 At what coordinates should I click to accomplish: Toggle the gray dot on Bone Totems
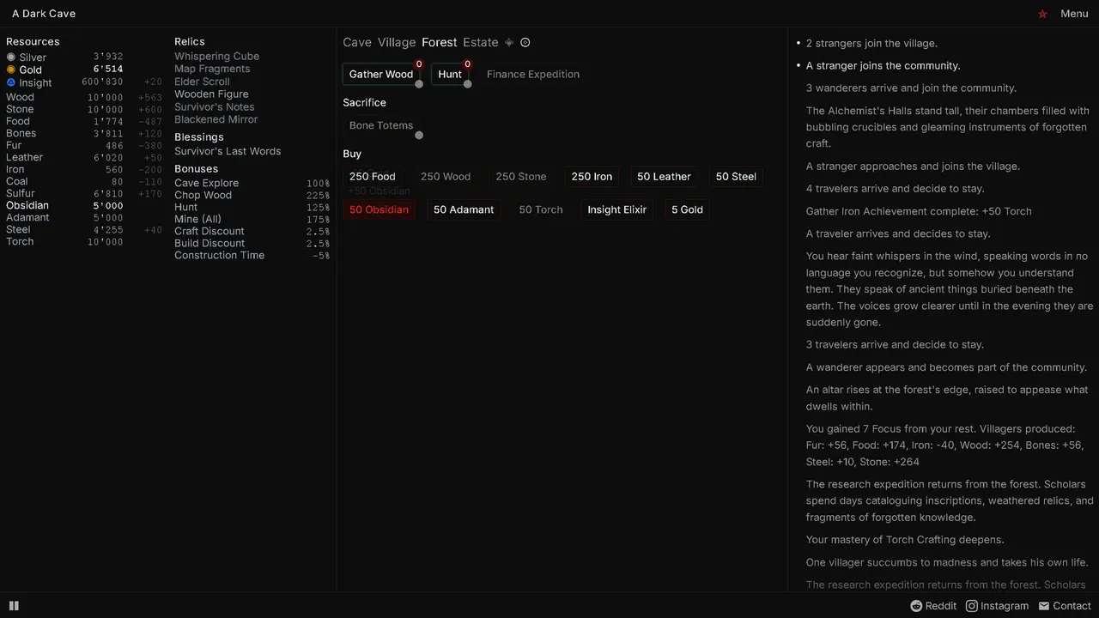(x=419, y=135)
